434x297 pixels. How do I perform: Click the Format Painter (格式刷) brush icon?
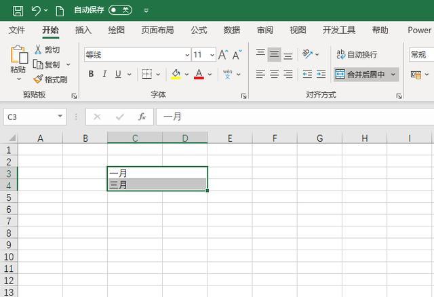coord(38,79)
